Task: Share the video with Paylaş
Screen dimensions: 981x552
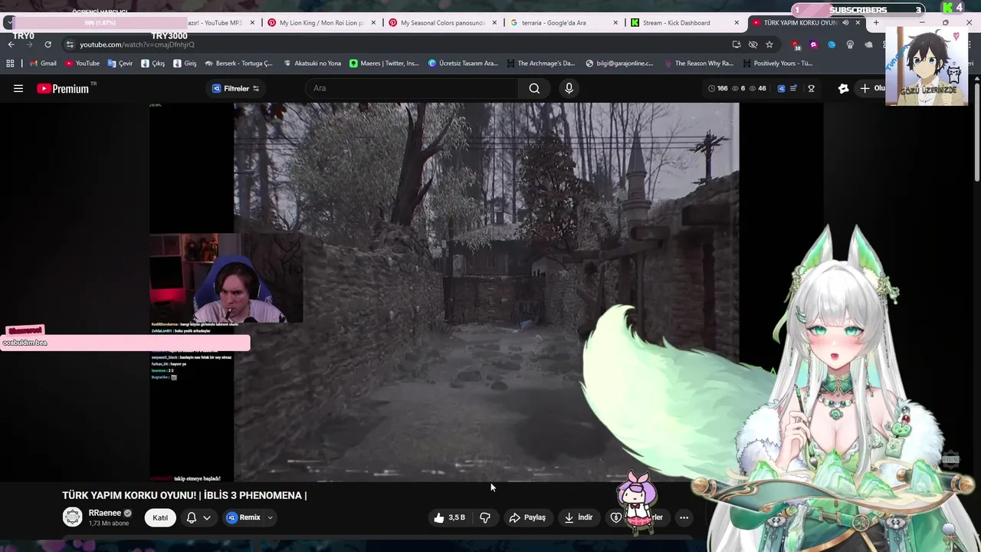Action: (x=527, y=517)
